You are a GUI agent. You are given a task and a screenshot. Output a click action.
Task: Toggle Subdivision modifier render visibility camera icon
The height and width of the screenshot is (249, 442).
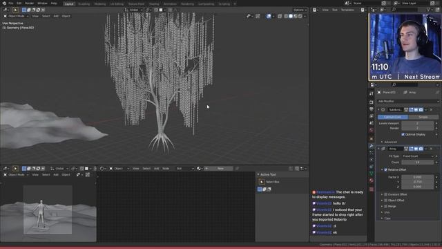click(x=421, y=109)
